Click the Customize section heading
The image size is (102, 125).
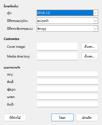12,39
